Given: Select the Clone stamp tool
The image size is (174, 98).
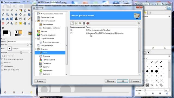Looking at the screenshot, I should pos(16,23).
